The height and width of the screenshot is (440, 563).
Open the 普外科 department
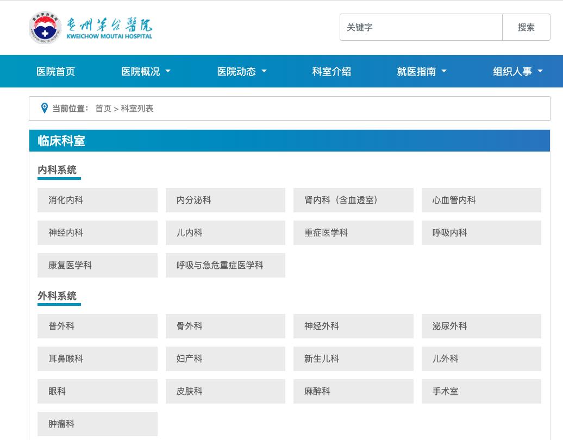coord(97,326)
